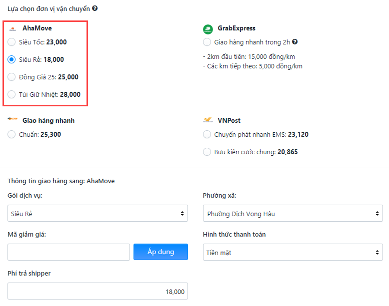Select the Siêu Rẻ 18,000 radio option
389x306 pixels.
11,59
